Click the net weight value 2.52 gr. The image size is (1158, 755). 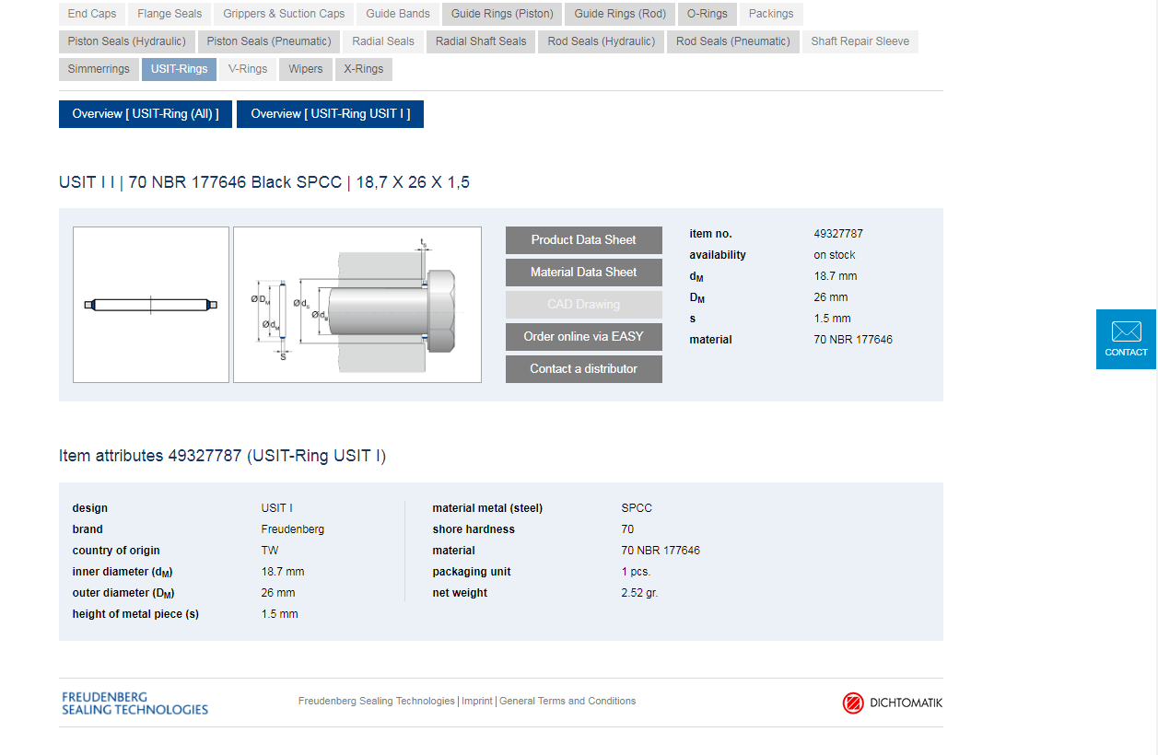click(640, 593)
